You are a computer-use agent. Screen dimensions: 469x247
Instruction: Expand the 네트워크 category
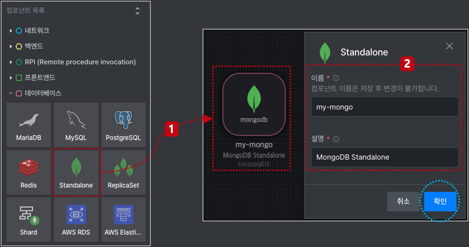pyautogui.click(x=11, y=31)
